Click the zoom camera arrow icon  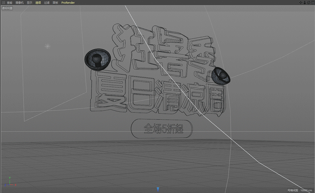(x=305, y=3)
